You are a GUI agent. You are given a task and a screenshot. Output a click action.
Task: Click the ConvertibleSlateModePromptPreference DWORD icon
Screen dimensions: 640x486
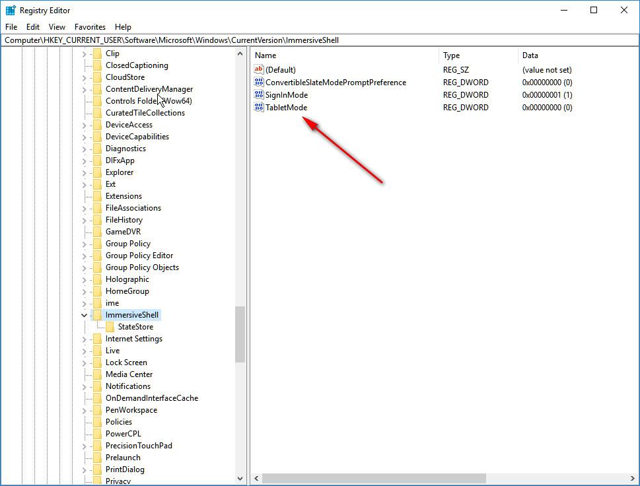259,82
